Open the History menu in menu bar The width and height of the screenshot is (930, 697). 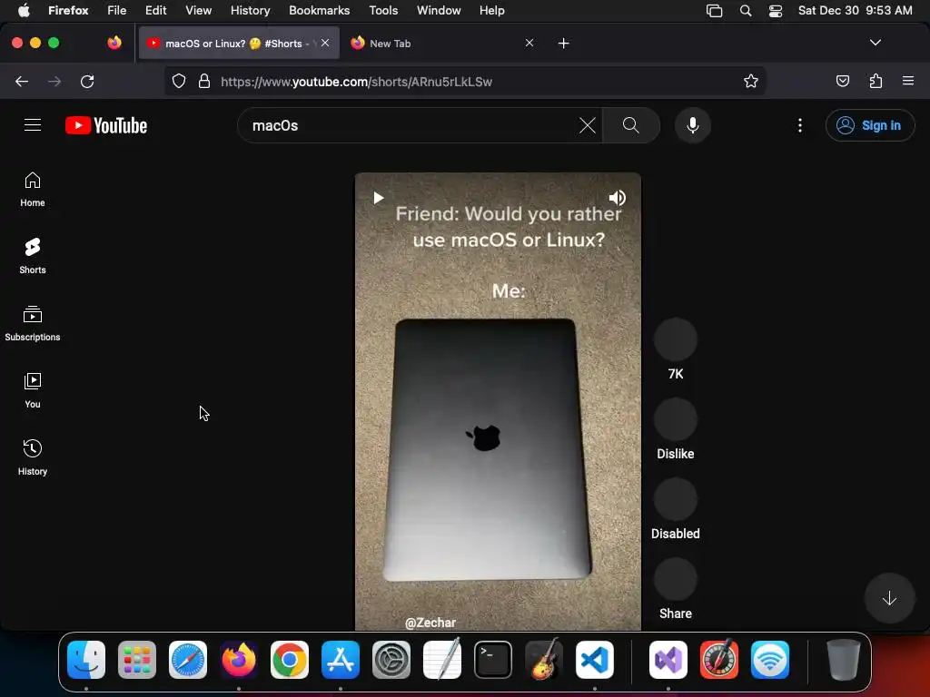pyautogui.click(x=250, y=10)
